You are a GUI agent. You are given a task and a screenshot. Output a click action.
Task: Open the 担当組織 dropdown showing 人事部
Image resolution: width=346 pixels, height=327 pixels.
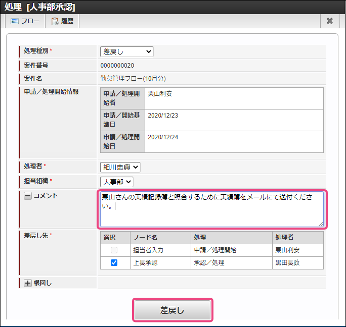coord(117,182)
